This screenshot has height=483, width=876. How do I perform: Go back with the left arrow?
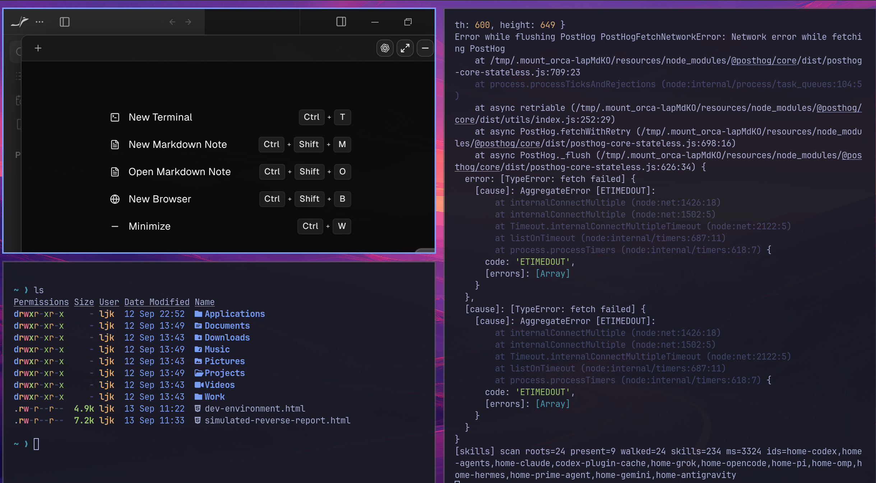click(x=172, y=22)
